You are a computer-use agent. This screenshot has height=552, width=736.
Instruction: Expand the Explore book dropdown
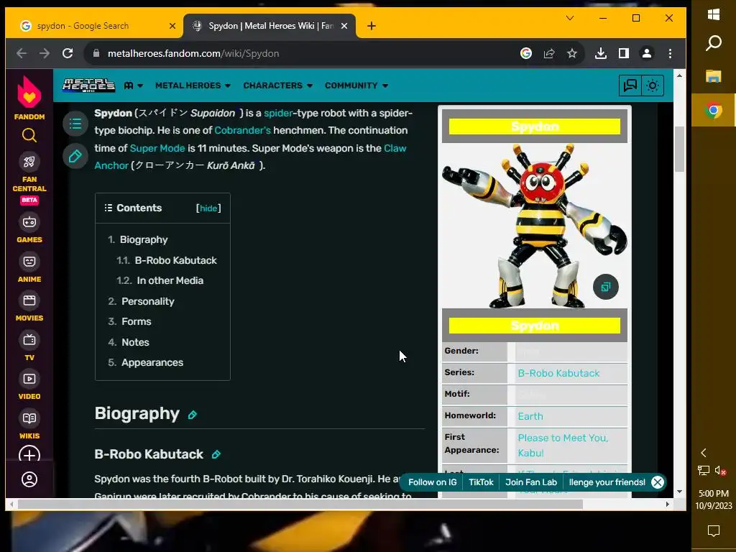(x=133, y=86)
